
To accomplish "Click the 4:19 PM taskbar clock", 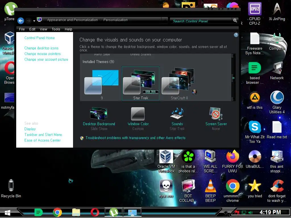I will click(270, 212).
